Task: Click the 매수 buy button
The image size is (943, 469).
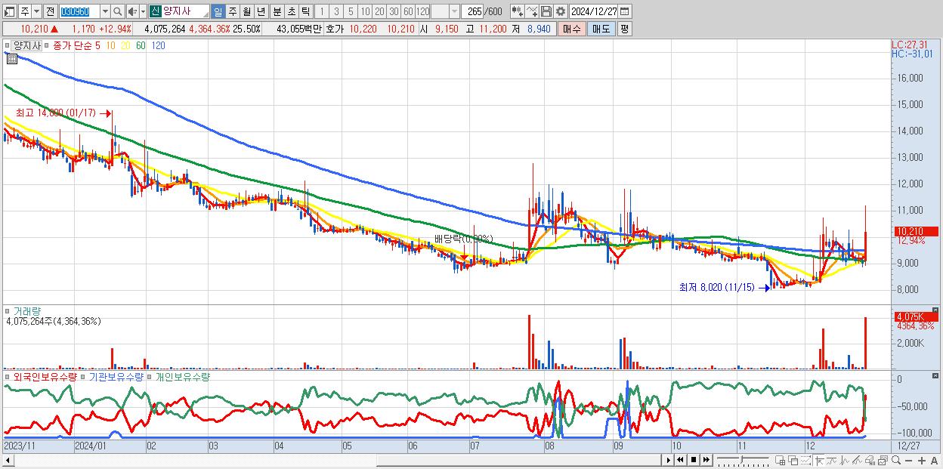Action: [572, 29]
